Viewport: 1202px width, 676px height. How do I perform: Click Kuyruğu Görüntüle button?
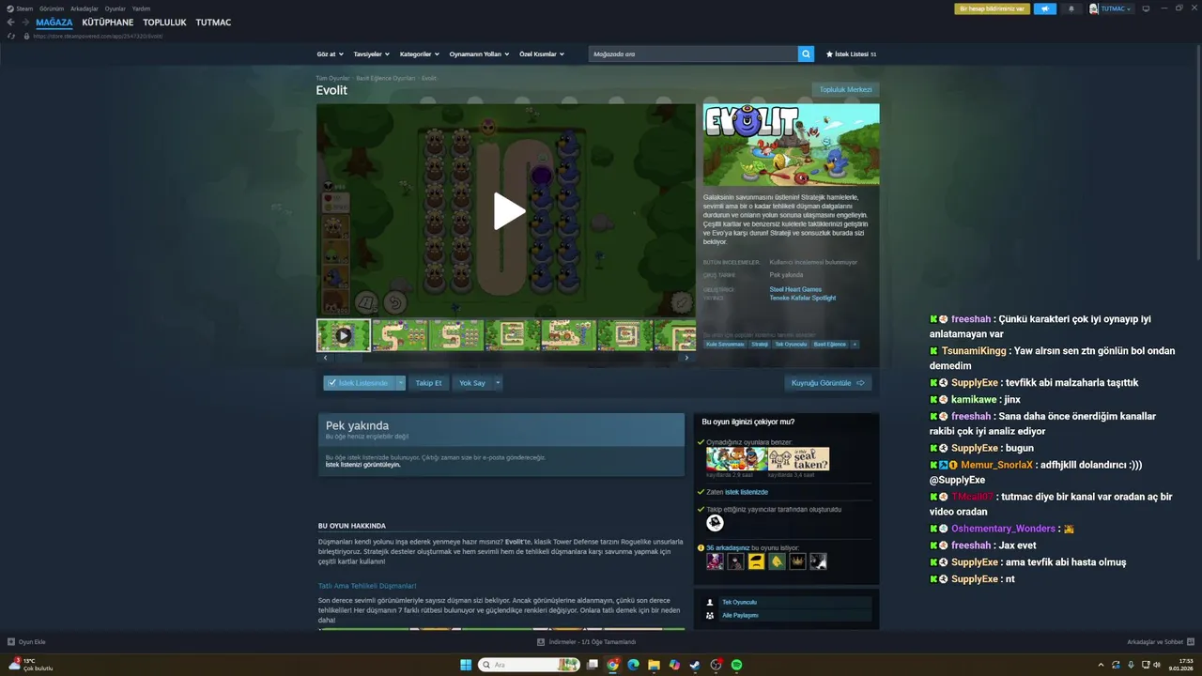[x=828, y=383]
